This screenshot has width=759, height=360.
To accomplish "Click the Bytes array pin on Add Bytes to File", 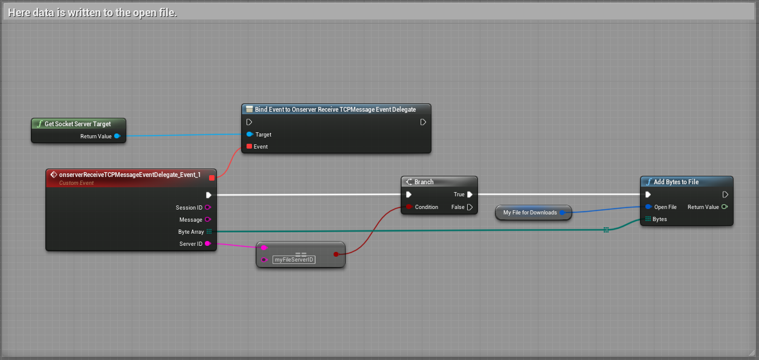I will 648,219.
